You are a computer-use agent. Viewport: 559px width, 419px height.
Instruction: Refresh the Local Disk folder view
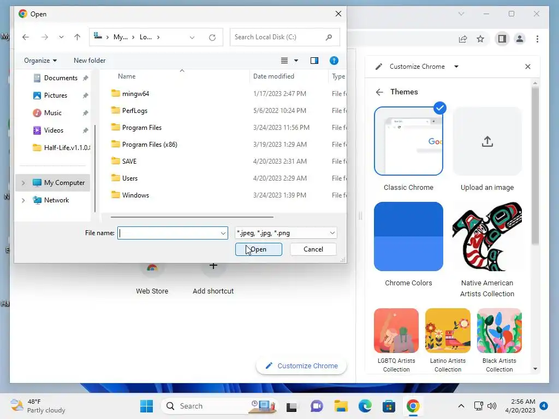(212, 38)
